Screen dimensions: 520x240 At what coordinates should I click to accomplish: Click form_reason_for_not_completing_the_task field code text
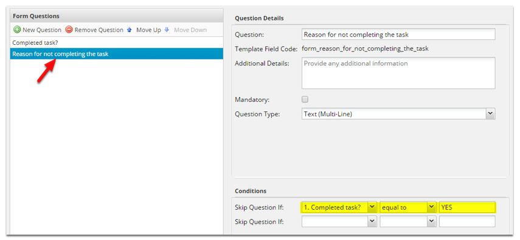(365, 48)
